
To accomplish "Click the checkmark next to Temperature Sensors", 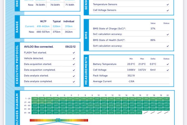I will pyautogui.click(x=168, y=4).
